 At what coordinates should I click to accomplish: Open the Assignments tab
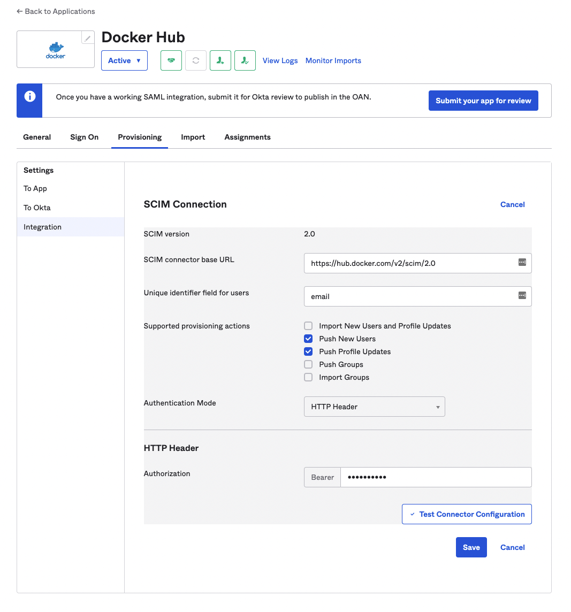click(248, 137)
